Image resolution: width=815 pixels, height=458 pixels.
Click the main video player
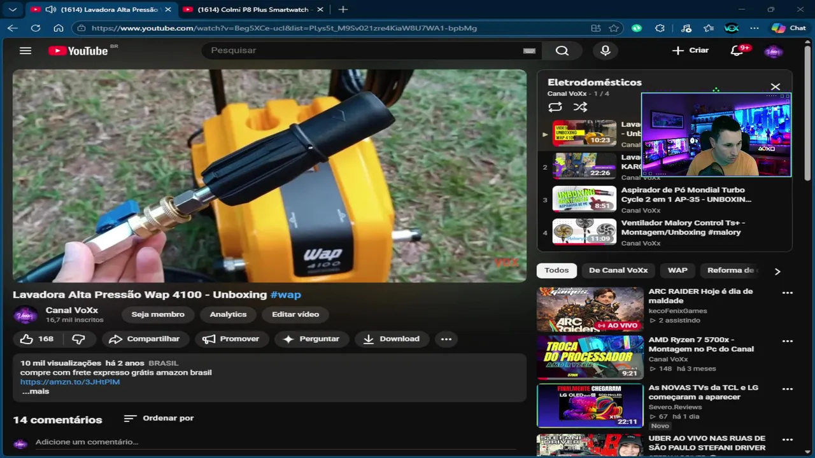269,176
